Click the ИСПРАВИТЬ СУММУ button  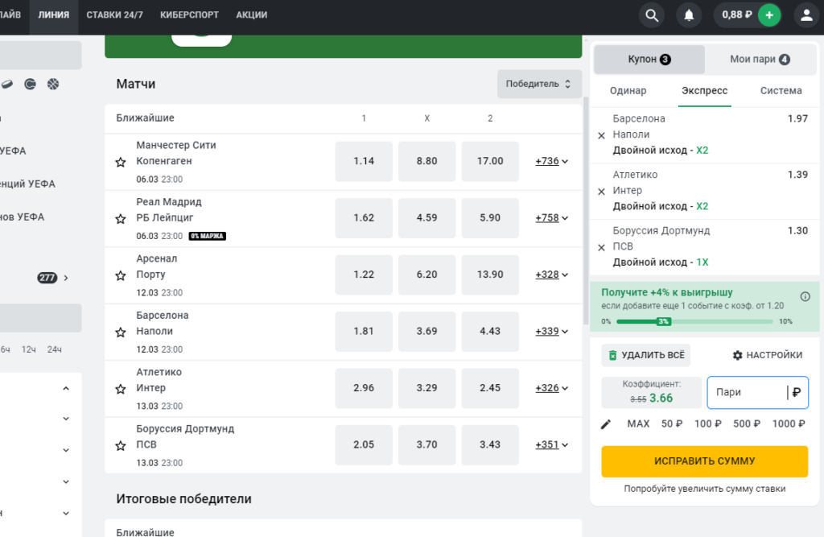(705, 461)
